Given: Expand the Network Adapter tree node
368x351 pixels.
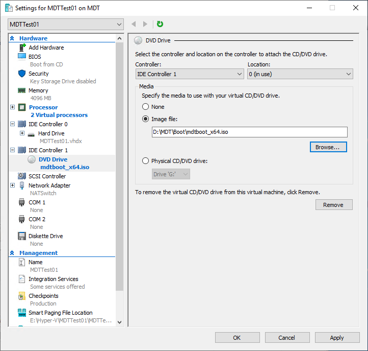Looking at the screenshot, I should (x=12, y=185).
